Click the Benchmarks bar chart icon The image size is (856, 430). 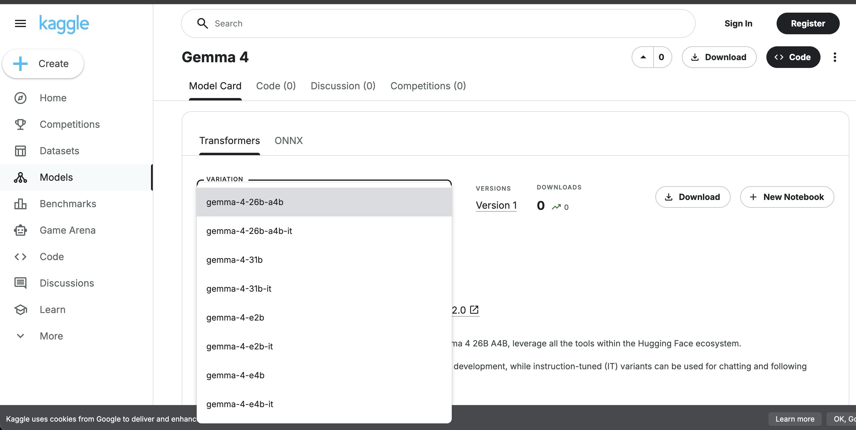coord(20,204)
